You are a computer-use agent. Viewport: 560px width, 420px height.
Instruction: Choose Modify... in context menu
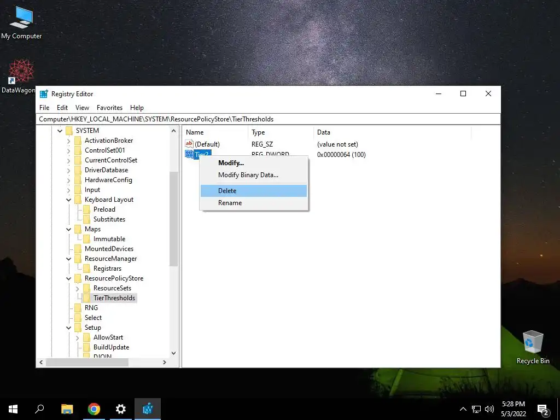[254, 163]
